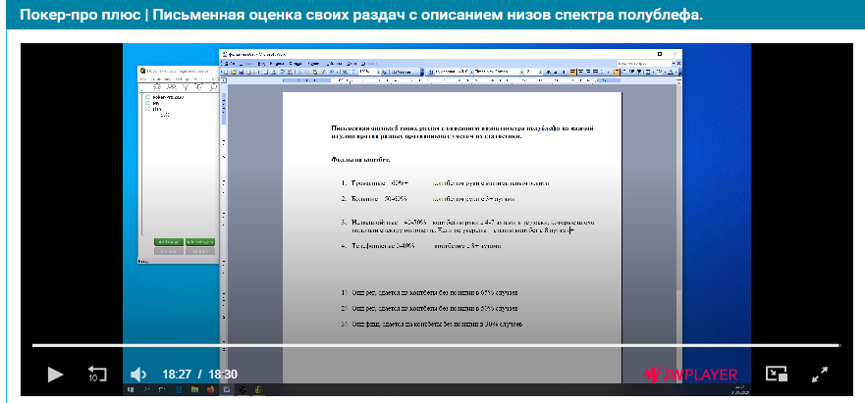Seek on the video progress bar
This screenshot has height=403, width=865.
436,346
